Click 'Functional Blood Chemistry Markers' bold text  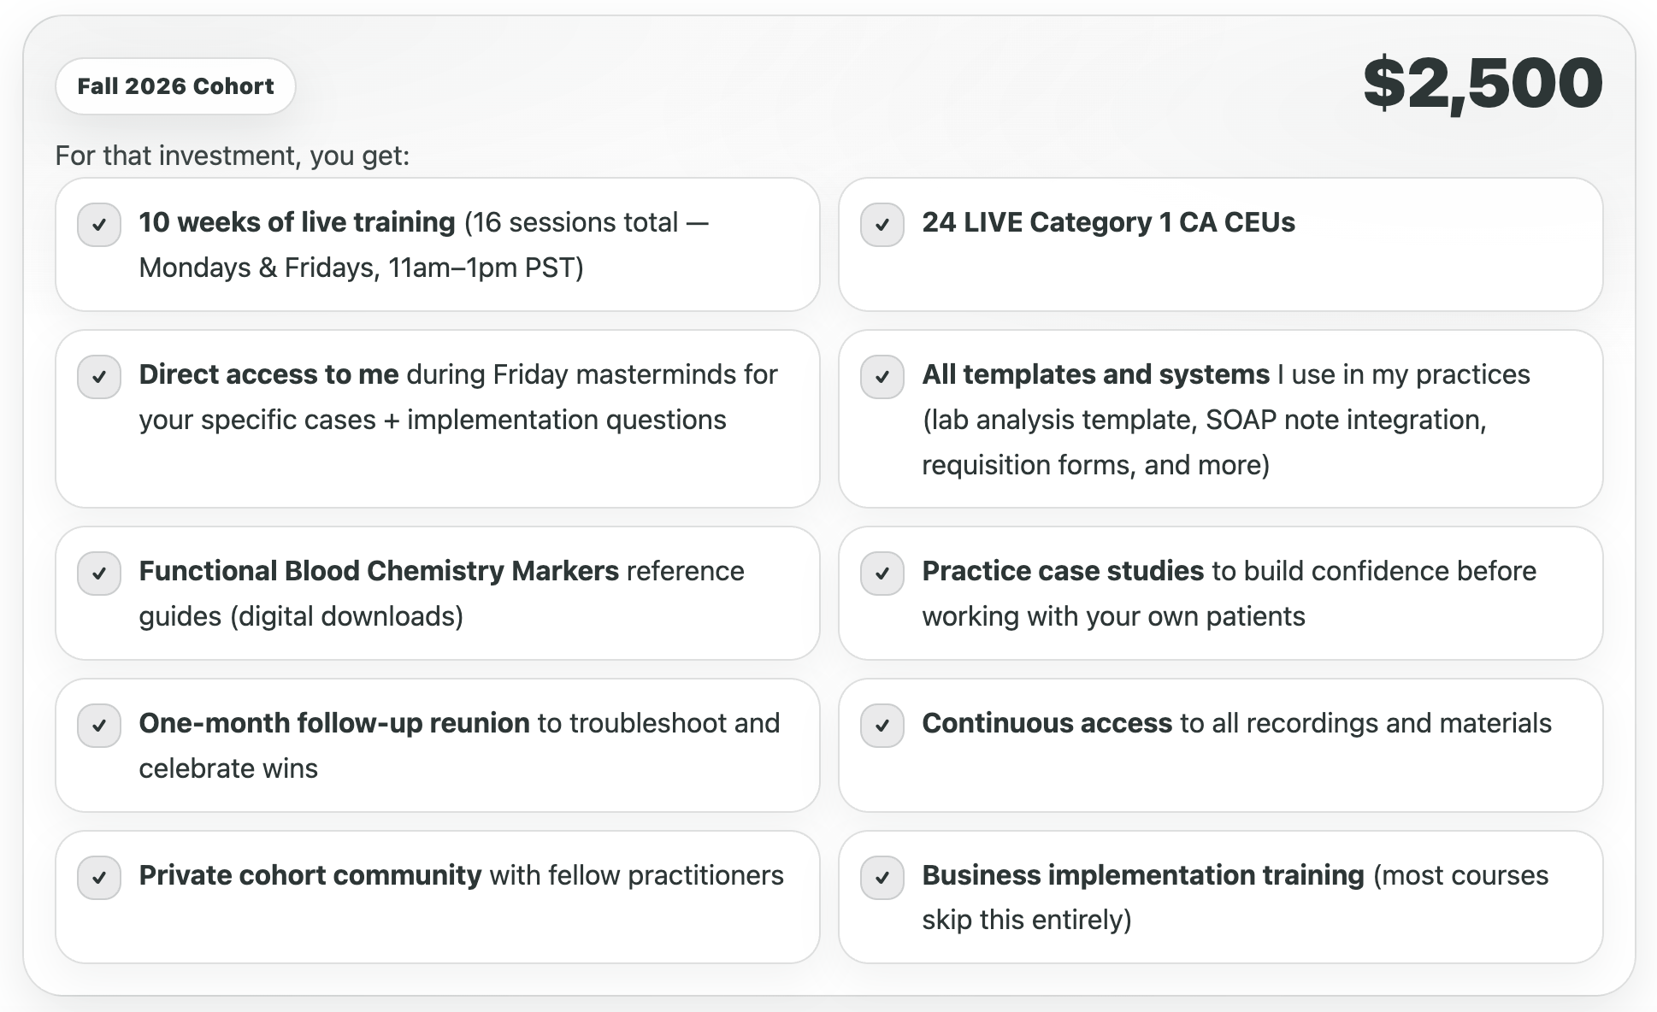point(379,571)
